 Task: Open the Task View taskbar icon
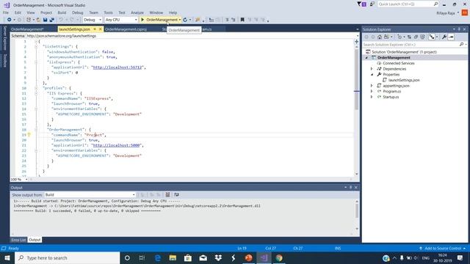point(142,257)
